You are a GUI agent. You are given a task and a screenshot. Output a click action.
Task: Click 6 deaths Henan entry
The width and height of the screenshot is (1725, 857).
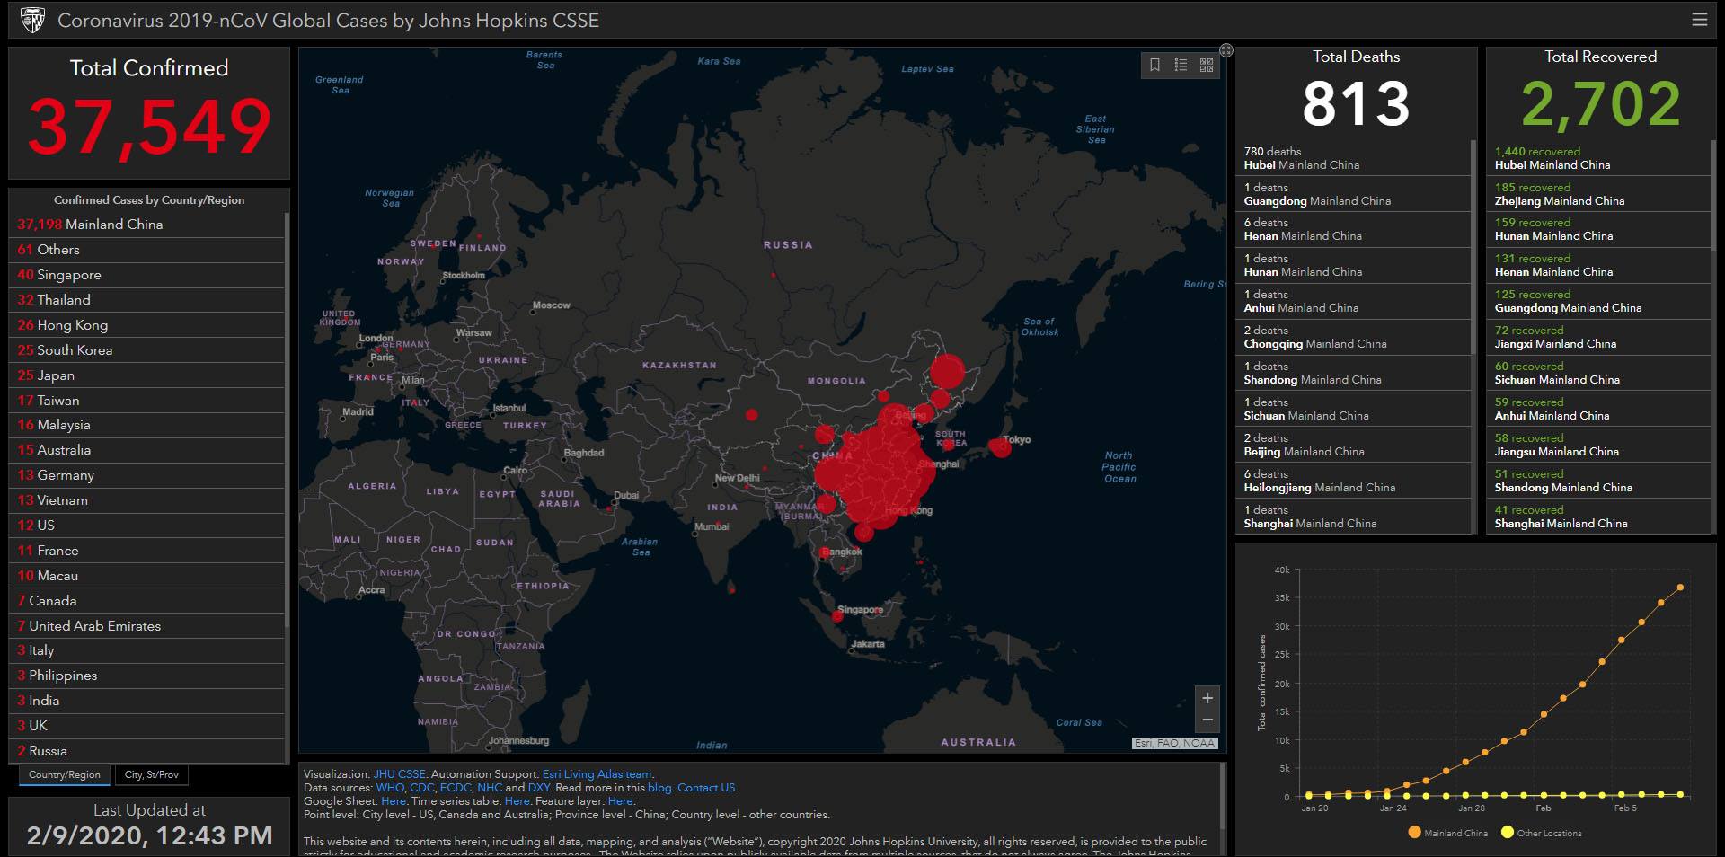(x=1353, y=229)
